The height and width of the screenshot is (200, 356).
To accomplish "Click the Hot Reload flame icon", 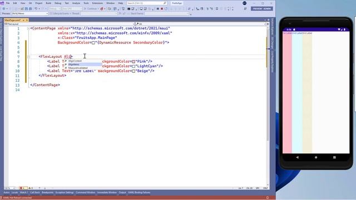I will (102, 9).
